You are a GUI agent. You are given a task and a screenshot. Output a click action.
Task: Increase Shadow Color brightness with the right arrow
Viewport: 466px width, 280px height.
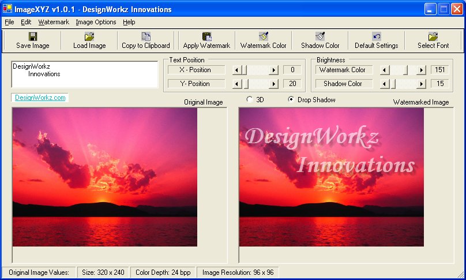click(421, 84)
